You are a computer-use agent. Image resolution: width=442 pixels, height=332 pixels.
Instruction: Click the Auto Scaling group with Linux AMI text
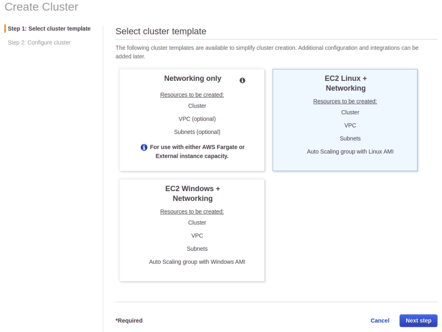click(x=350, y=152)
